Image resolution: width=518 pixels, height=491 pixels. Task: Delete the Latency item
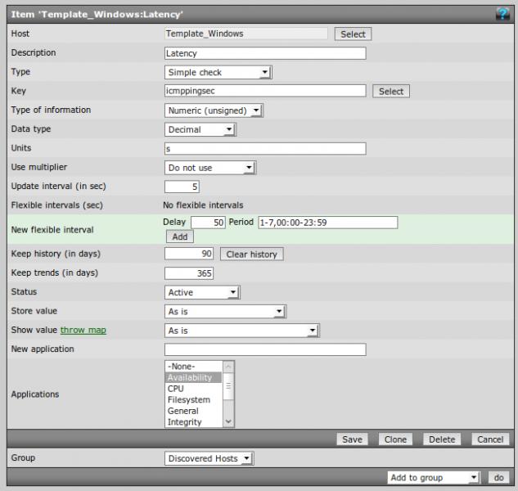[x=442, y=439]
